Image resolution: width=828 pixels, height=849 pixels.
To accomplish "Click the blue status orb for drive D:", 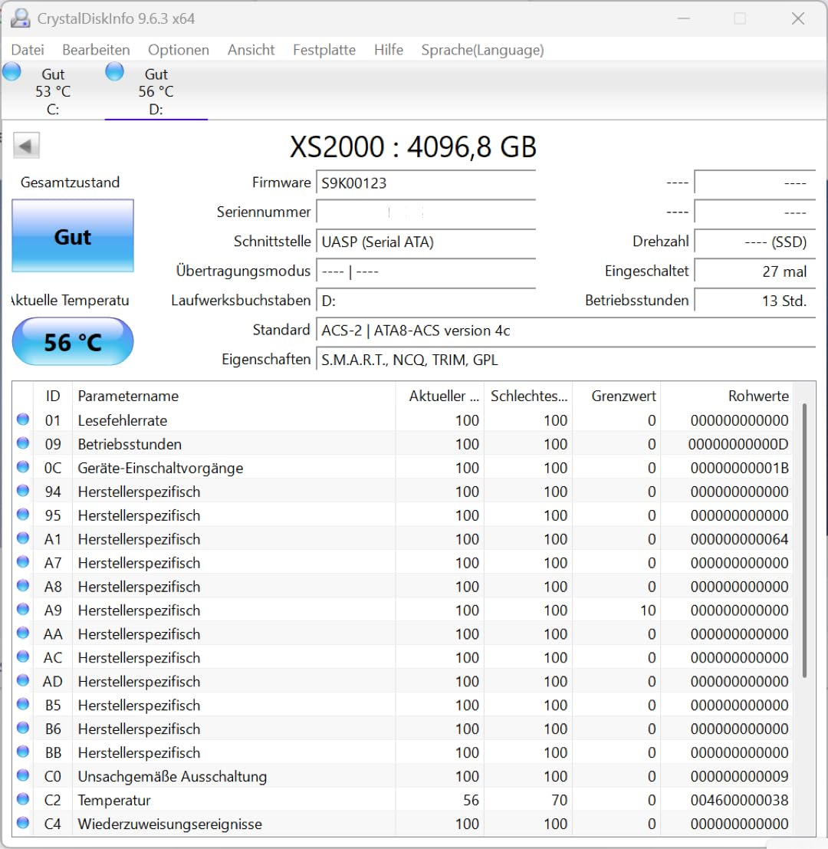I will tap(114, 71).
